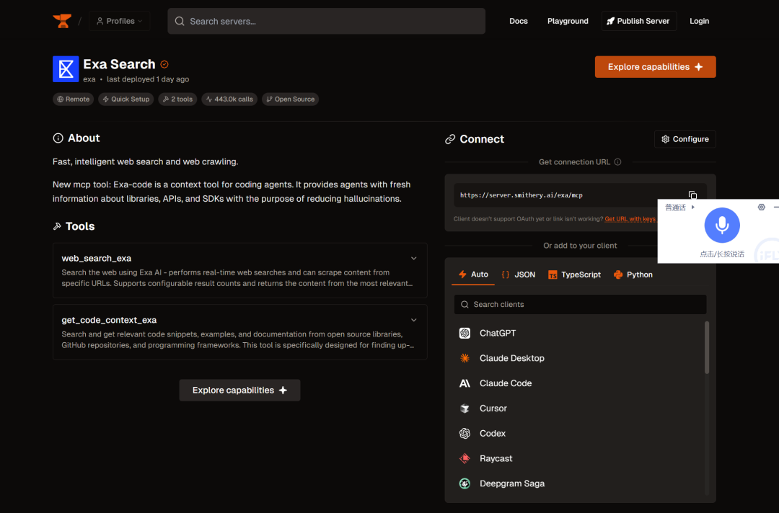Switch to the Auto tab
The height and width of the screenshot is (513, 779).
[473, 275]
